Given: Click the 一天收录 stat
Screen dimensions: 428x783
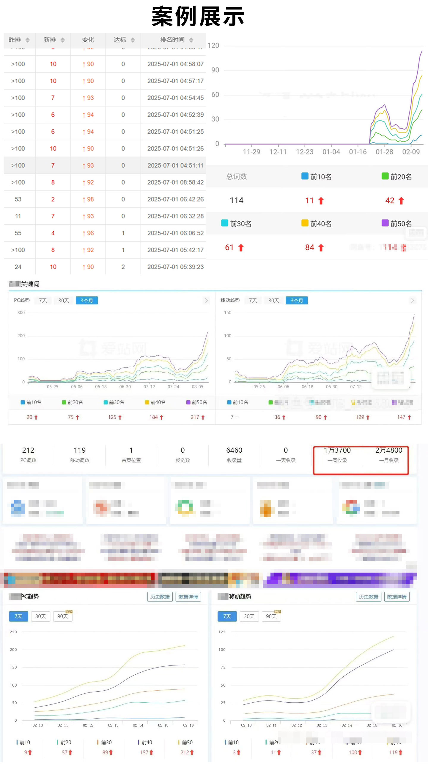Looking at the screenshot, I should click(286, 454).
